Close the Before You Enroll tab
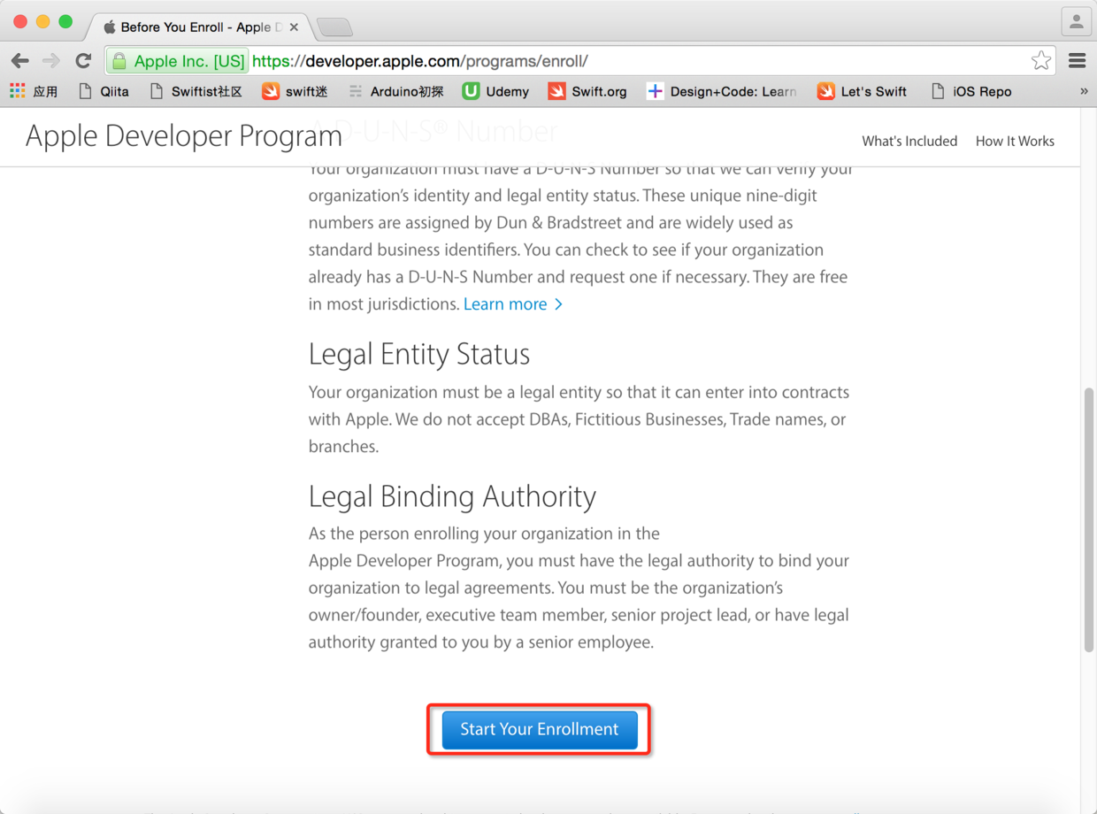Viewport: 1097px width, 814px height. pyautogui.click(x=294, y=27)
